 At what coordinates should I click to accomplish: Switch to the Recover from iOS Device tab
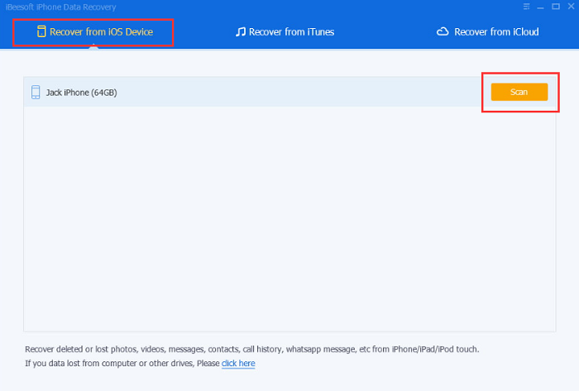pos(101,32)
